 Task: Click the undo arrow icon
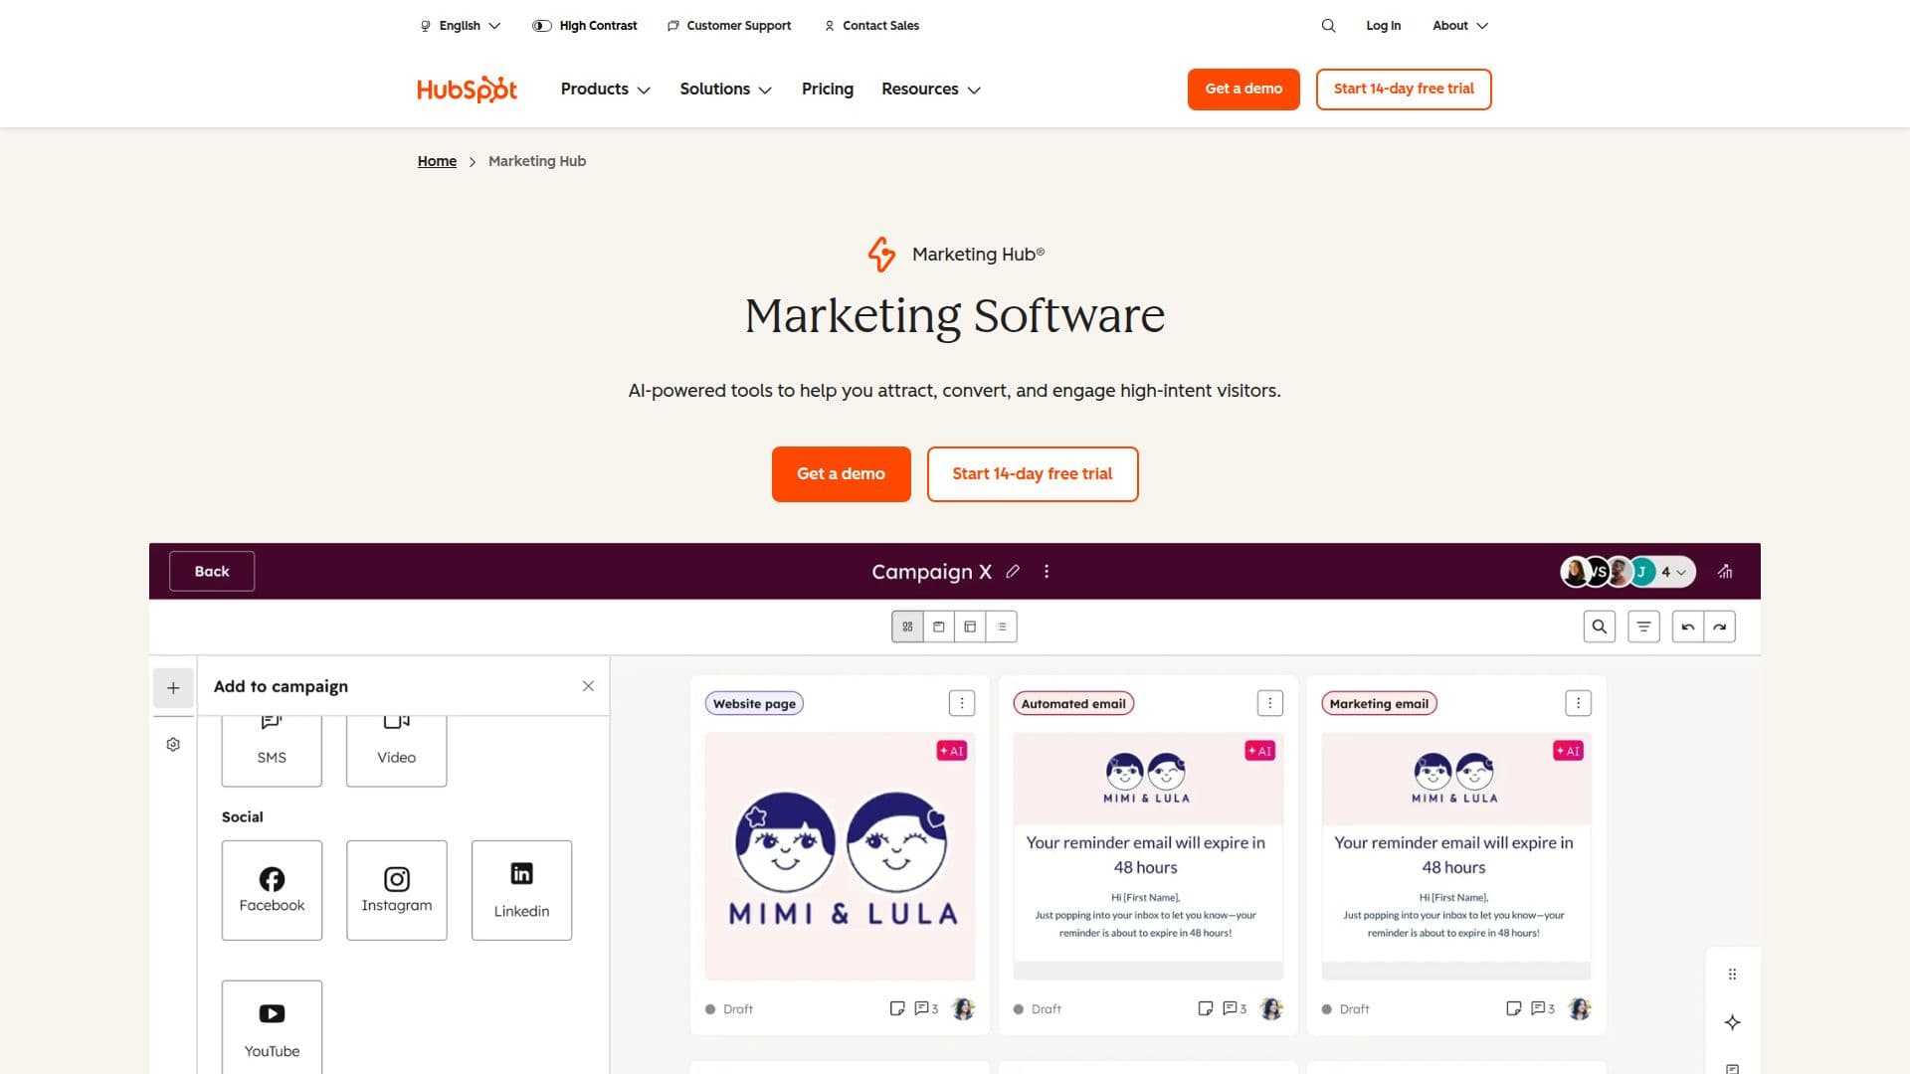coord(1688,626)
